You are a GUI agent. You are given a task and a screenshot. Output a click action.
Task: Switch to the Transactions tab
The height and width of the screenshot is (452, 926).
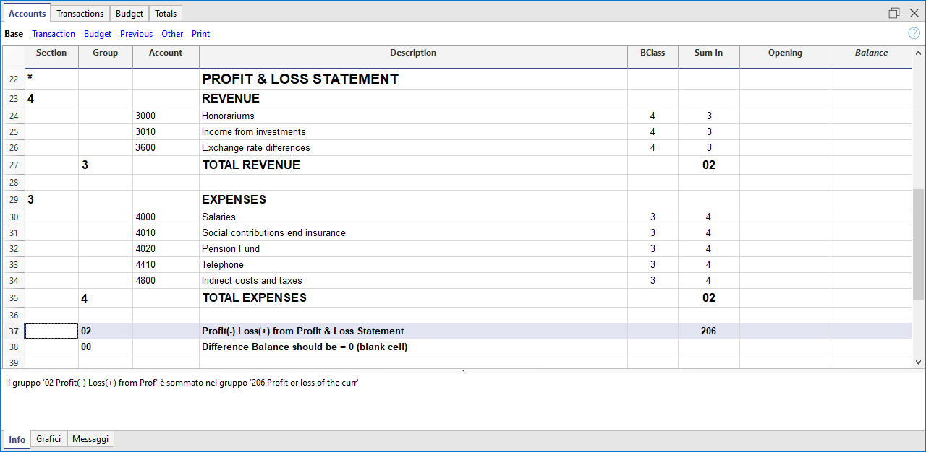point(80,14)
